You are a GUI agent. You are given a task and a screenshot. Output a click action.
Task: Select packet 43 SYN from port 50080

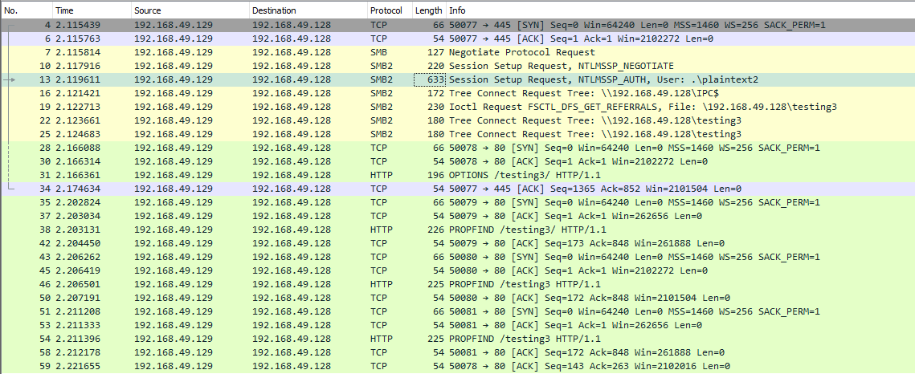458,257
